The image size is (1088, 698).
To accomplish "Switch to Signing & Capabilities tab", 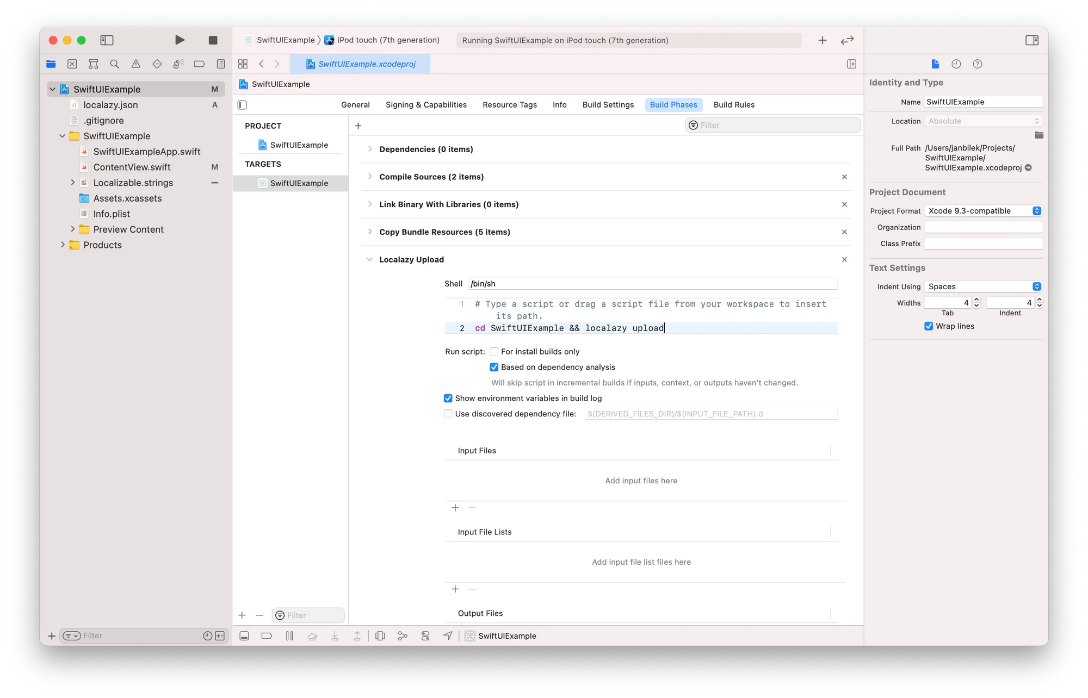I will point(425,105).
